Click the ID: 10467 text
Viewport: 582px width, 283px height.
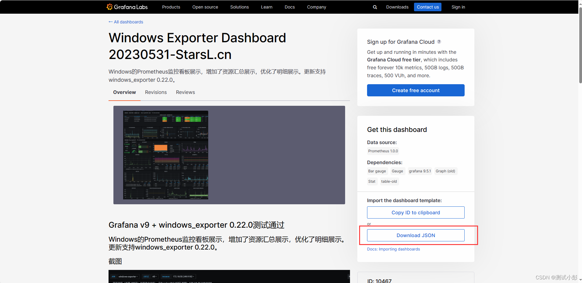tap(379, 281)
